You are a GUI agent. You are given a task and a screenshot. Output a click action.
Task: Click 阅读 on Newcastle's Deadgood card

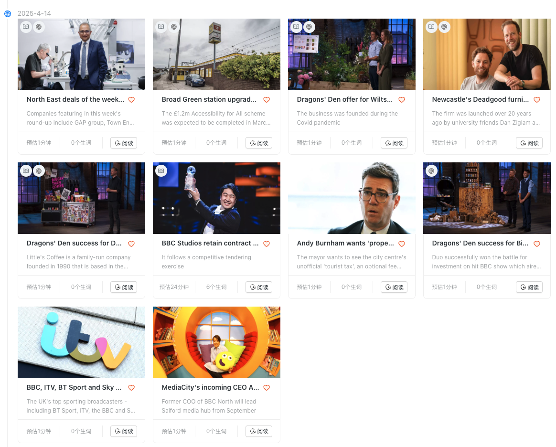point(529,143)
